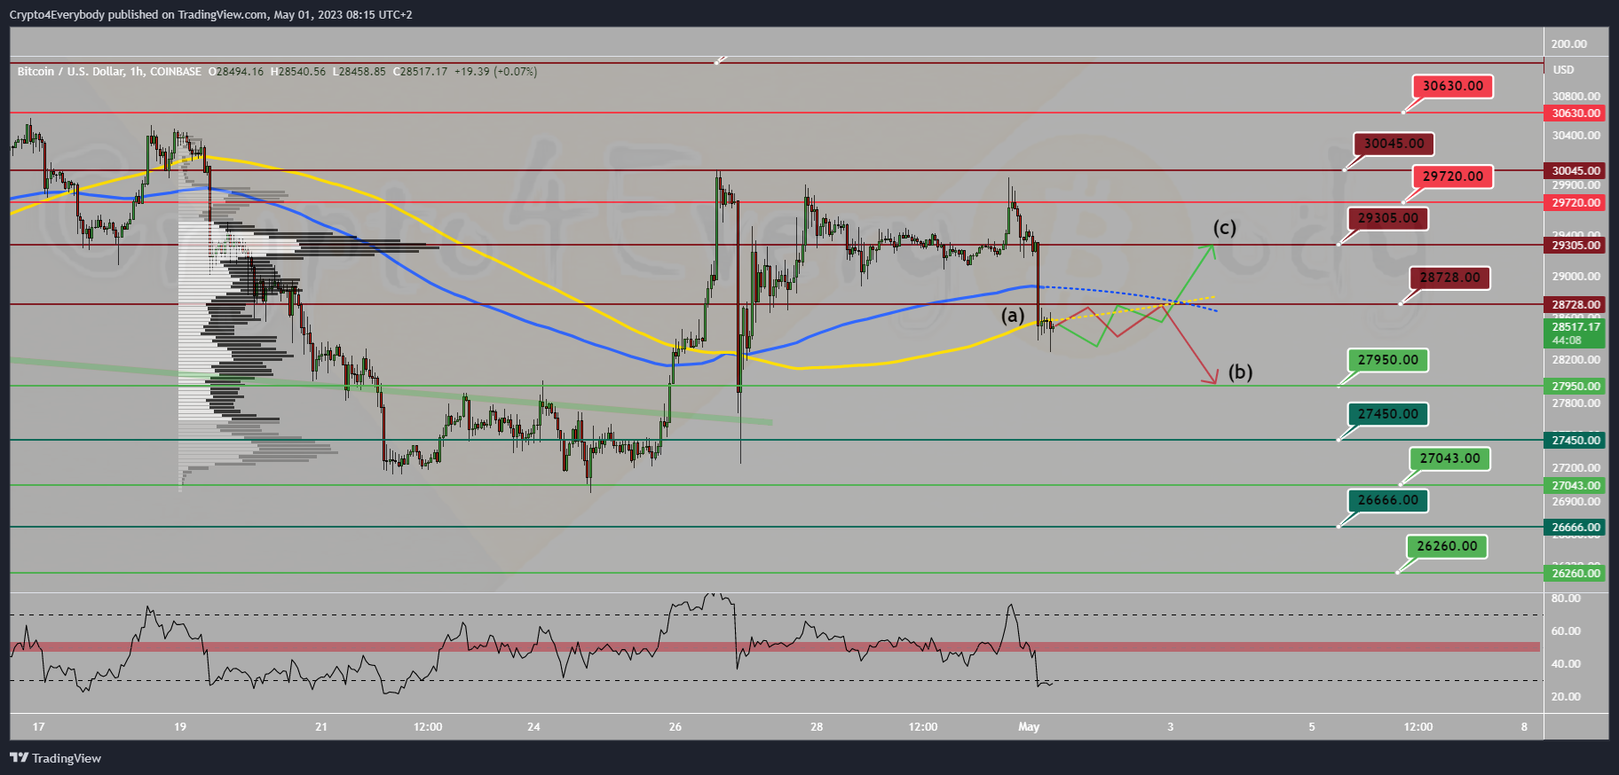Click the 29000.00 price axis tick

pyautogui.click(x=1576, y=277)
